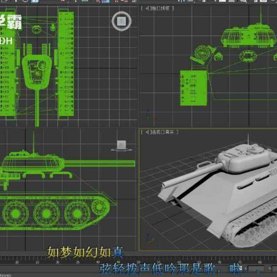Select the small sprocket wheel in side view
277x277 pixels.
pyautogui.click(x=100, y=207)
